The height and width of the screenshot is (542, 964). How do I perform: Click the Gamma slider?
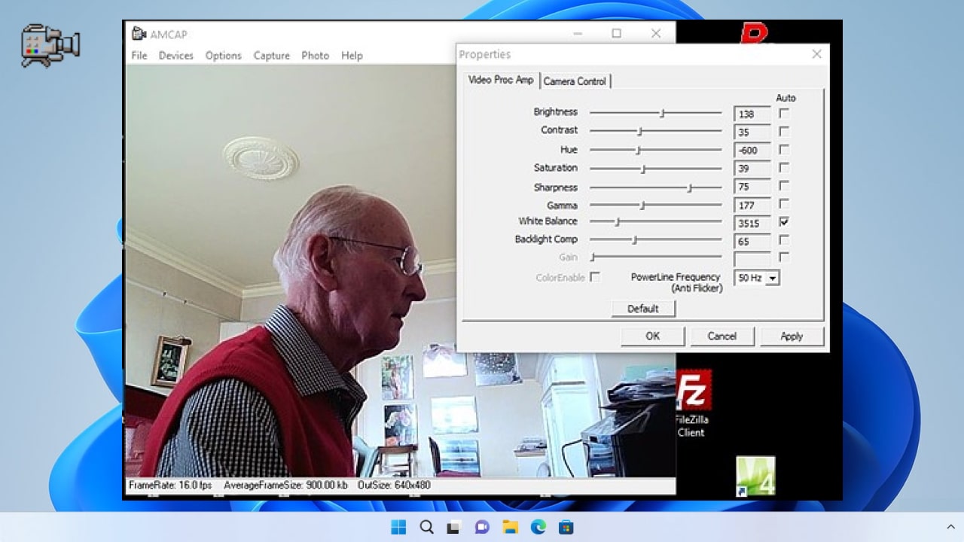[655, 205]
